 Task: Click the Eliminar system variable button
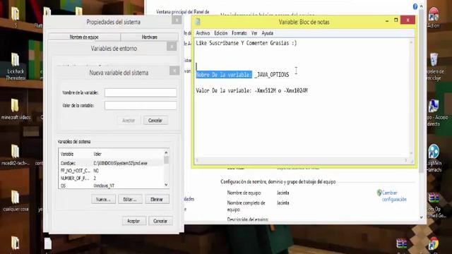coord(157,199)
